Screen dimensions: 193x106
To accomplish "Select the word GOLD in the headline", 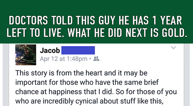I will 174,33.
